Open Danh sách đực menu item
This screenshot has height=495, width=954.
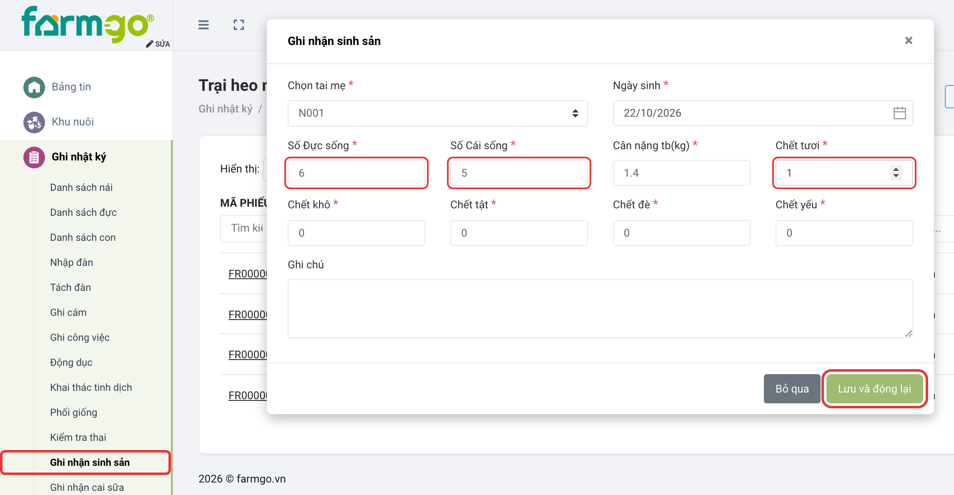pyautogui.click(x=83, y=212)
